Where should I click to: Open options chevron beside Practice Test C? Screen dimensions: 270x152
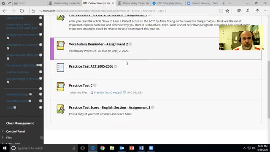95,85
